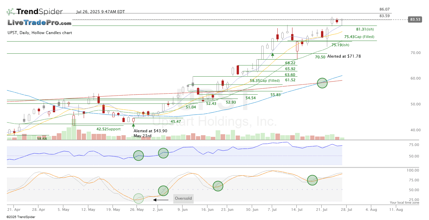The image size is (429, 220).
Task: Select the 61.52 level label
Action: pos(290,80)
